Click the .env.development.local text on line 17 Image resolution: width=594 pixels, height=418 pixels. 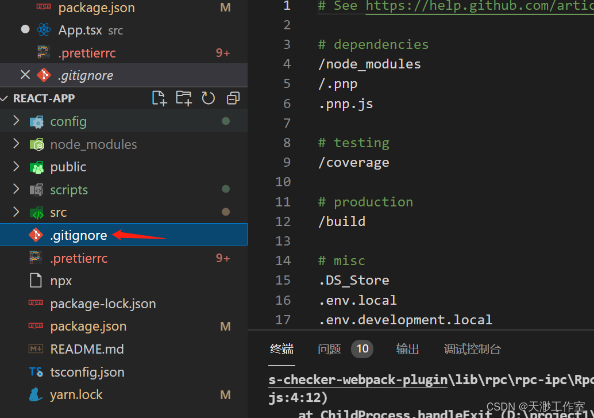click(405, 320)
